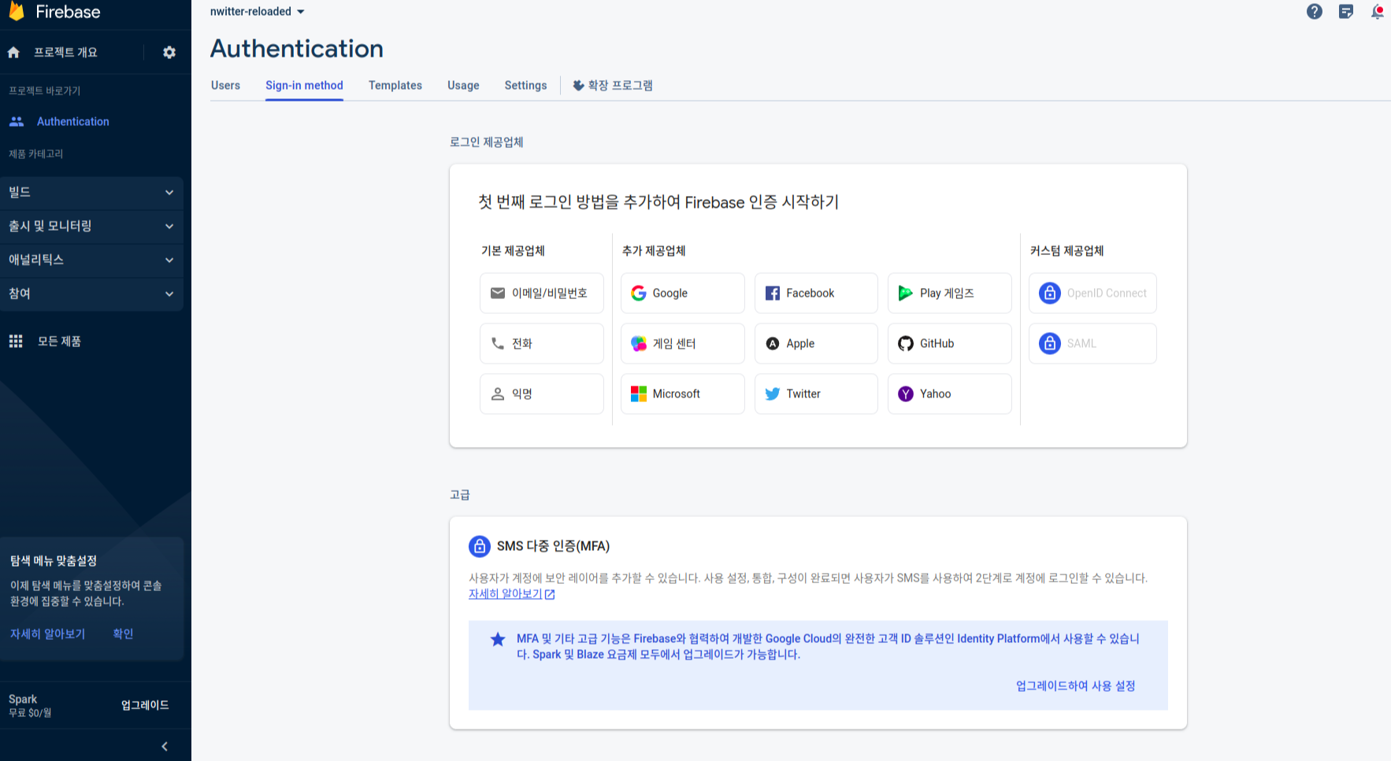Choose the Yahoo sign-in provider
The height and width of the screenshot is (761, 1391).
[x=950, y=393]
